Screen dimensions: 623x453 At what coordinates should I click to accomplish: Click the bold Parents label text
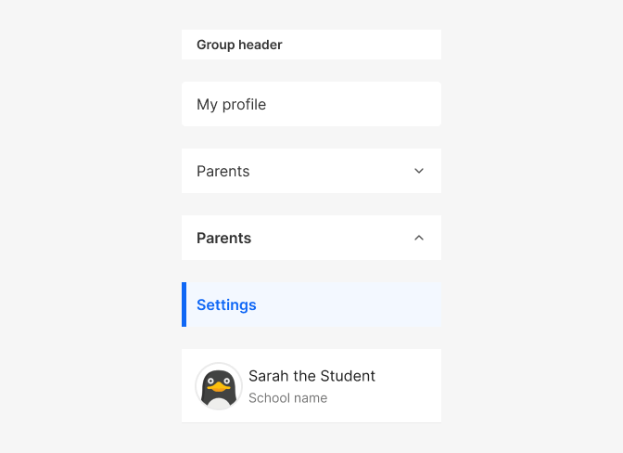(x=223, y=239)
